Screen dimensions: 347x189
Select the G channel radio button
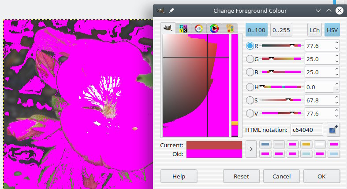tap(250, 59)
